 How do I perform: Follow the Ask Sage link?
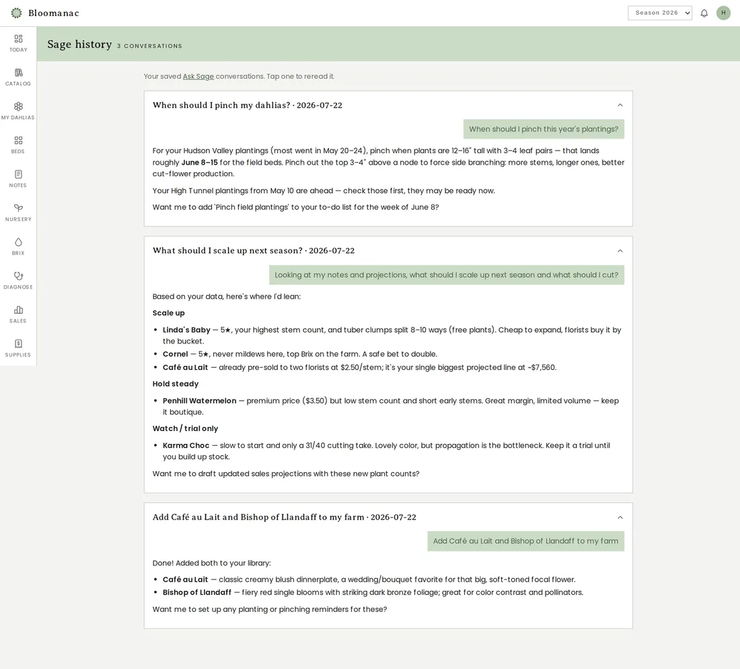point(198,77)
